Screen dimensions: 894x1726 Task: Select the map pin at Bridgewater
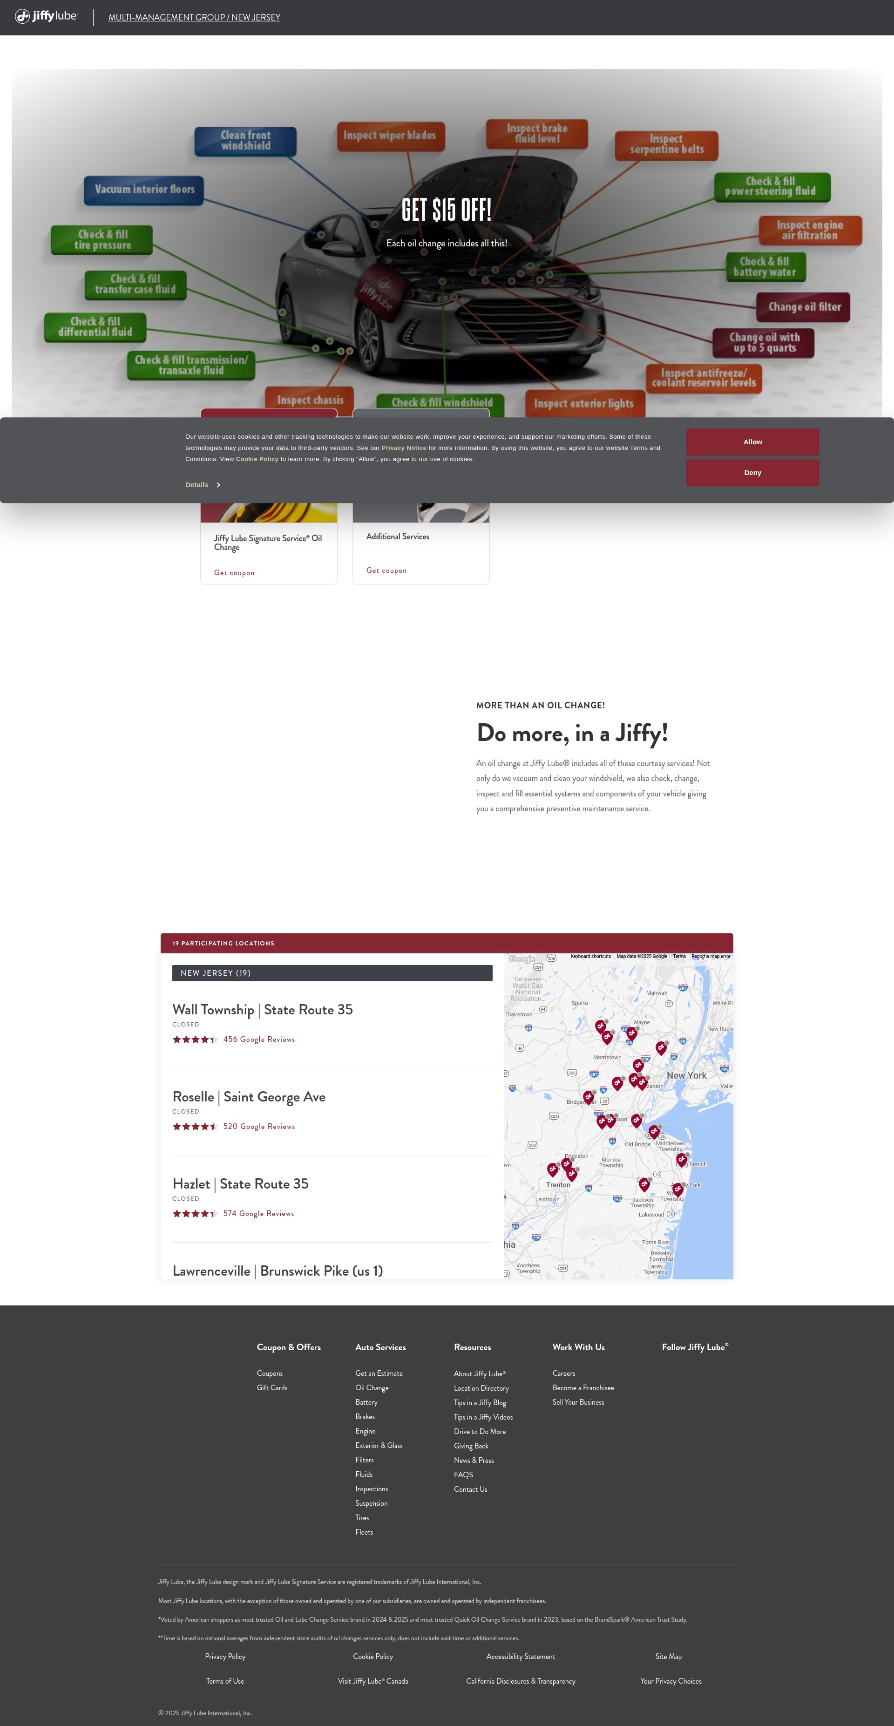pos(588,1097)
